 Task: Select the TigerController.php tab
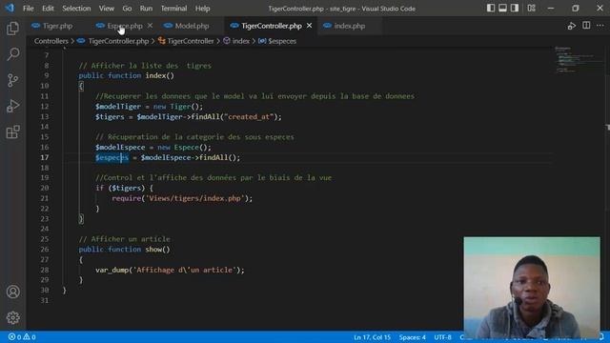(271, 26)
